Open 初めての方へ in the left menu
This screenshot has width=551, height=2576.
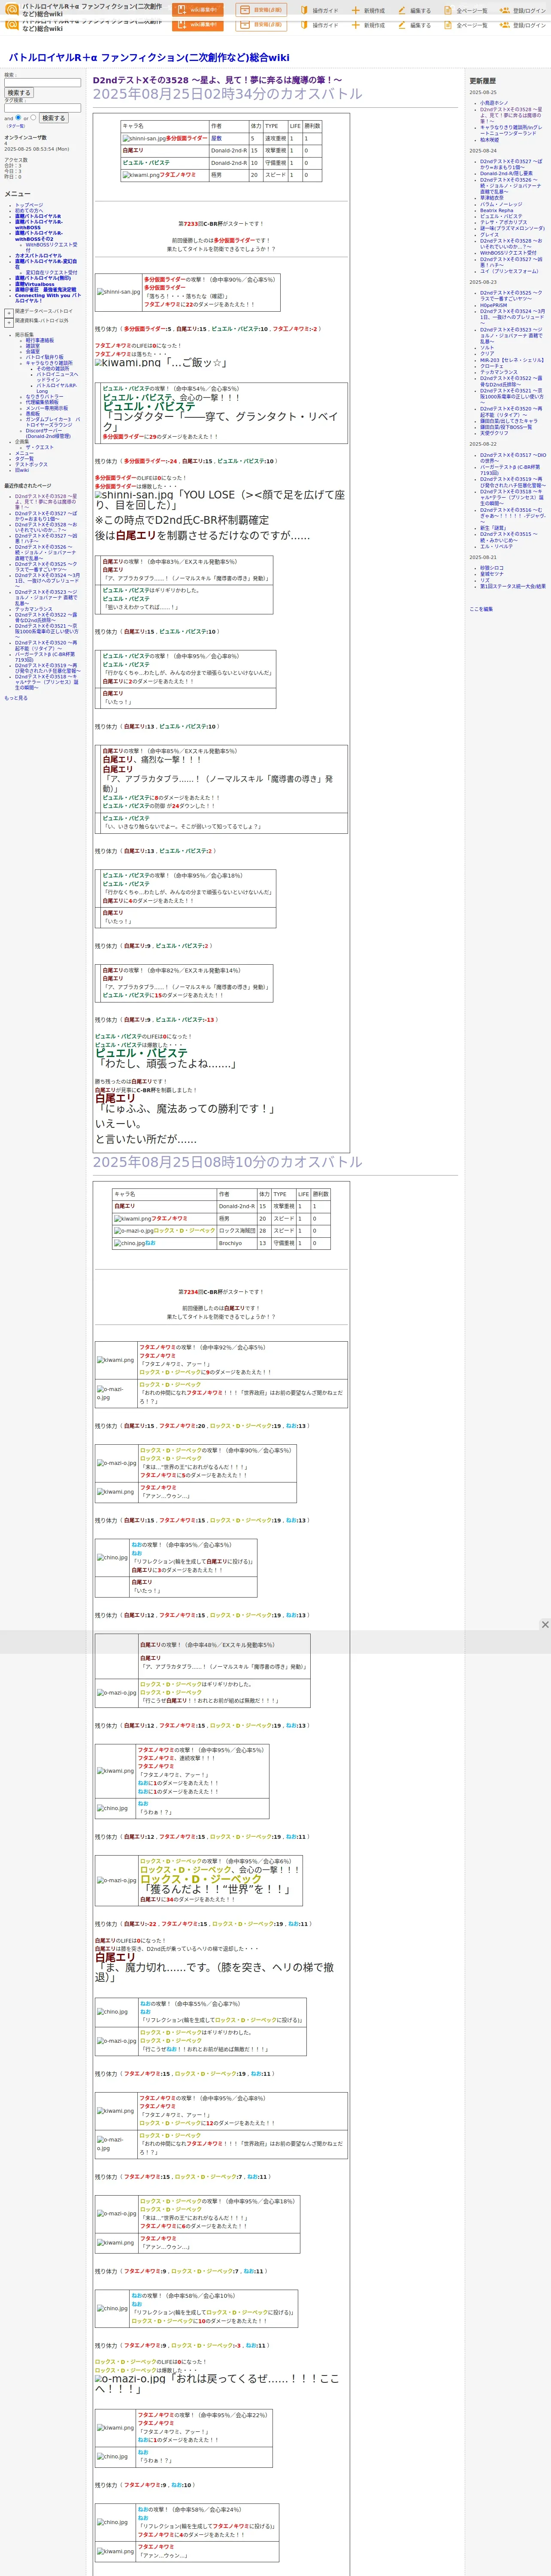(30, 210)
